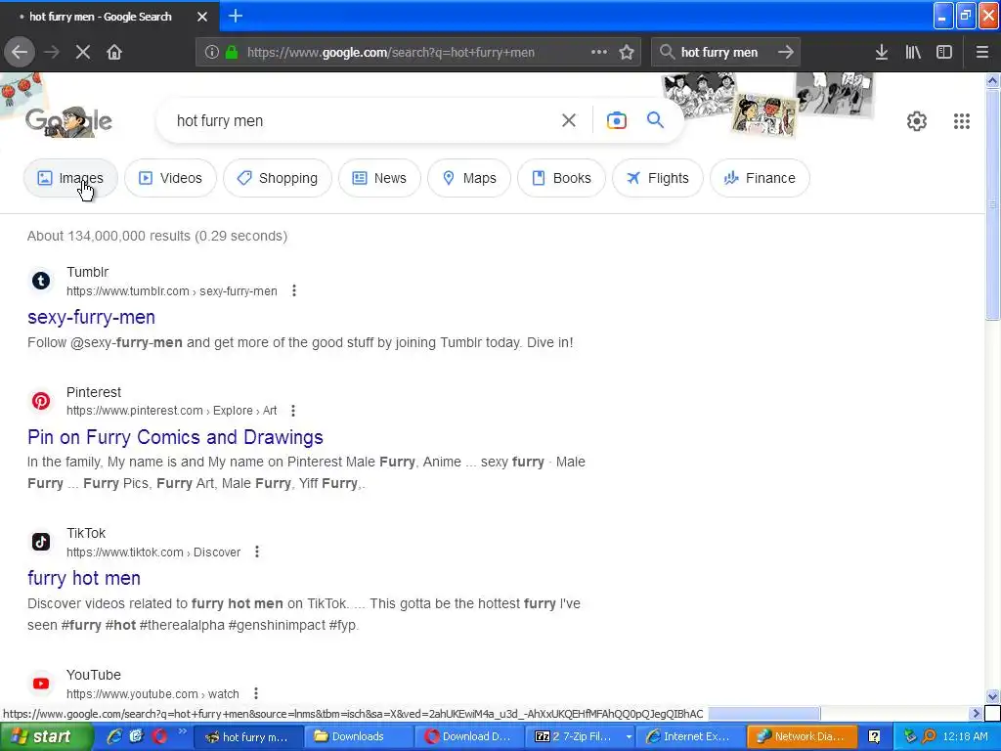Screen dimensions: 1001x751
Task: Open the Firefox library icon
Action: (913, 52)
